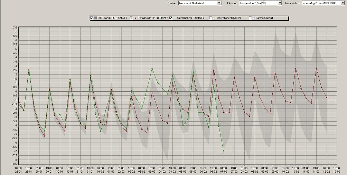The height and width of the screenshot is (175, 347).
Task: Click the grey 80% band legend swatch
Action: click(95, 18)
